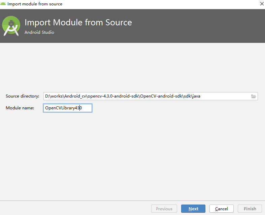Cancel the module import
The width and height of the screenshot is (265, 215).
click(x=221, y=209)
